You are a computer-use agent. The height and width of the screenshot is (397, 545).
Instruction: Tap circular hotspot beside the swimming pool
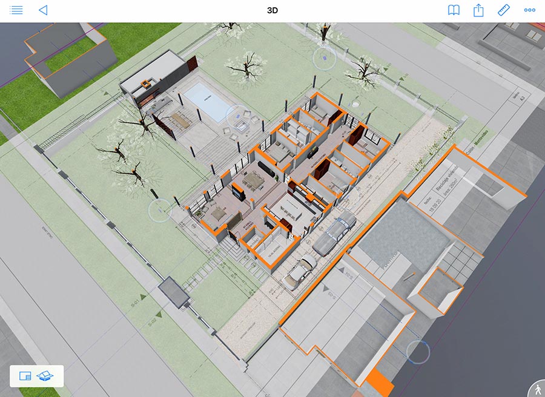point(237,115)
